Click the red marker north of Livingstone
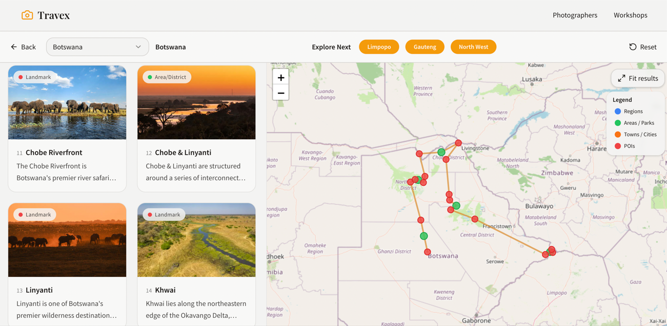The image size is (667, 326). [x=458, y=143]
